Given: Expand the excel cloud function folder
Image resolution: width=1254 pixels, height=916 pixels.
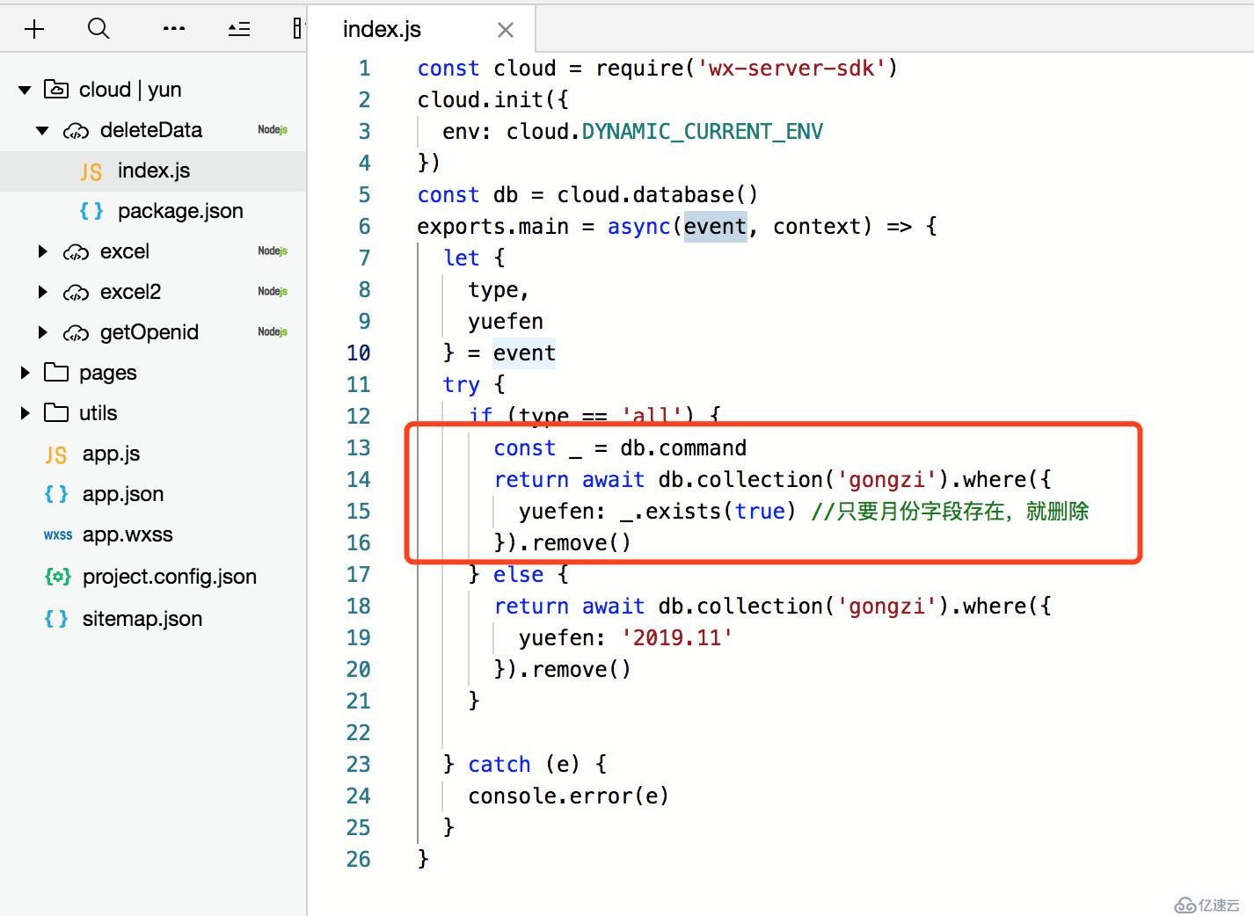Looking at the screenshot, I should 42,251.
